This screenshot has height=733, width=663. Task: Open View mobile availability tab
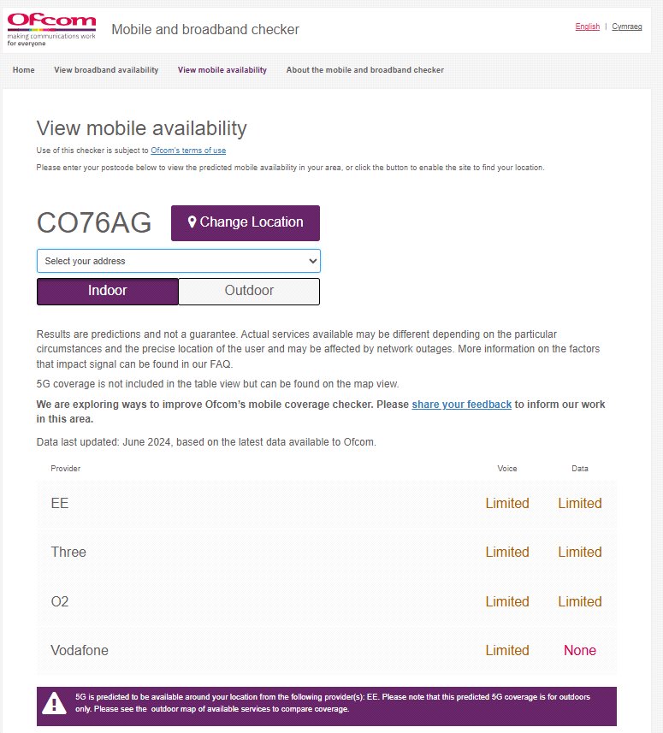tap(222, 70)
